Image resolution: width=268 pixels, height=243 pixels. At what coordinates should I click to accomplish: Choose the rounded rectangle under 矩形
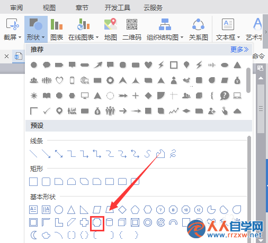pyautogui.click(x=46, y=182)
